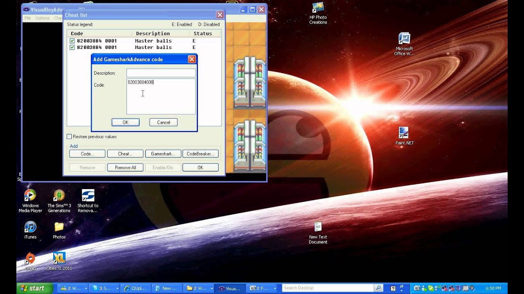Open the Options menu in VisualBoyAdvance
This screenshot has width=524, height=294.
click(x=42, y=18)
